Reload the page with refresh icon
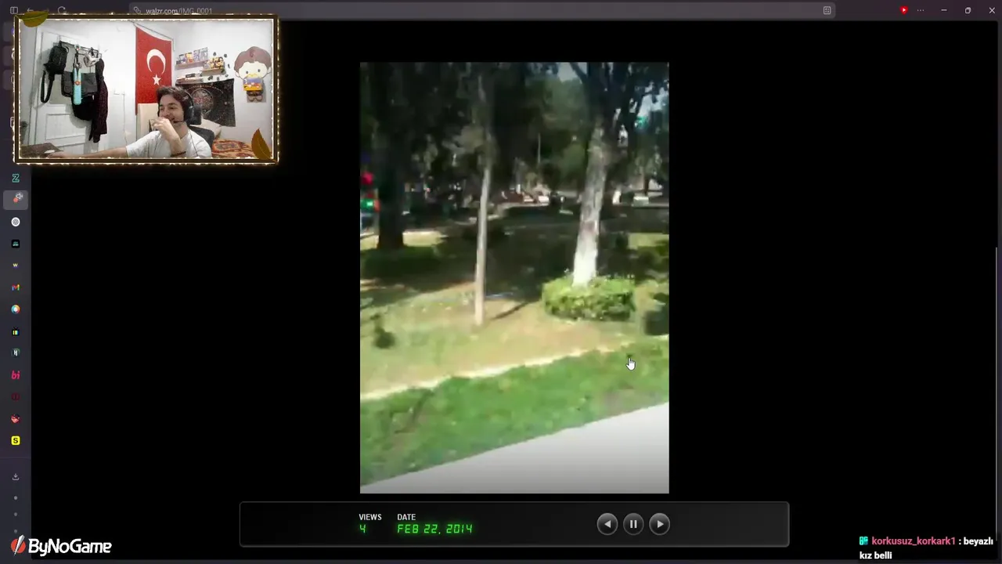The height and width of the screenshot is (564, 1002). (62, 10)
